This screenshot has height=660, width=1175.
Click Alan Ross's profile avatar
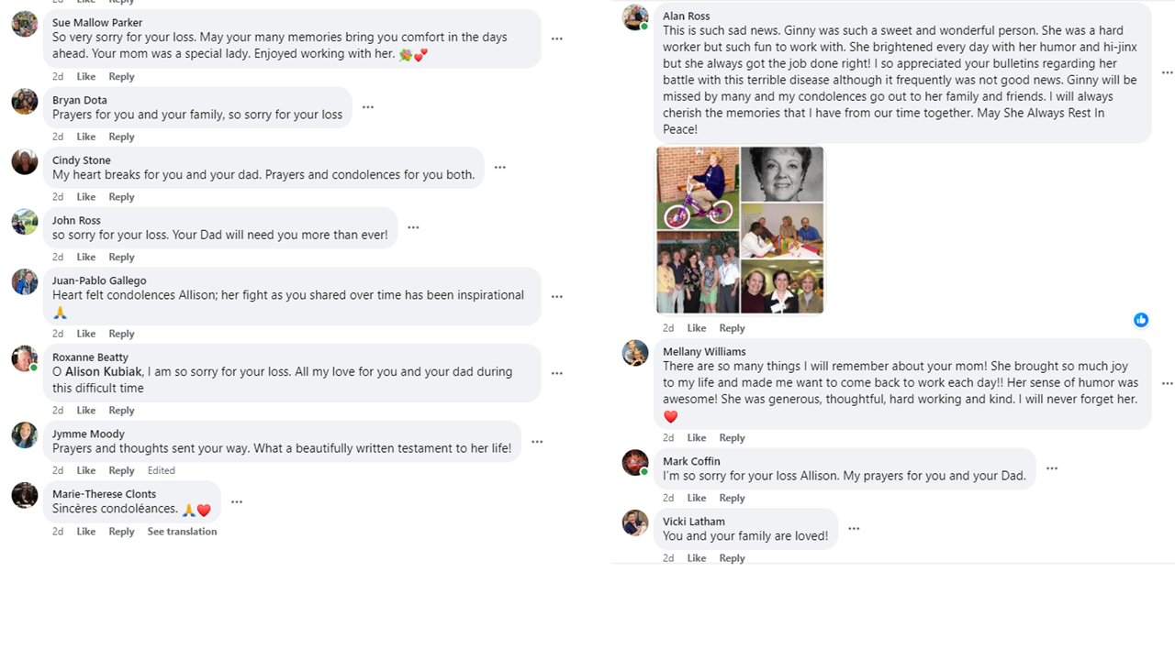coord(635,17)
